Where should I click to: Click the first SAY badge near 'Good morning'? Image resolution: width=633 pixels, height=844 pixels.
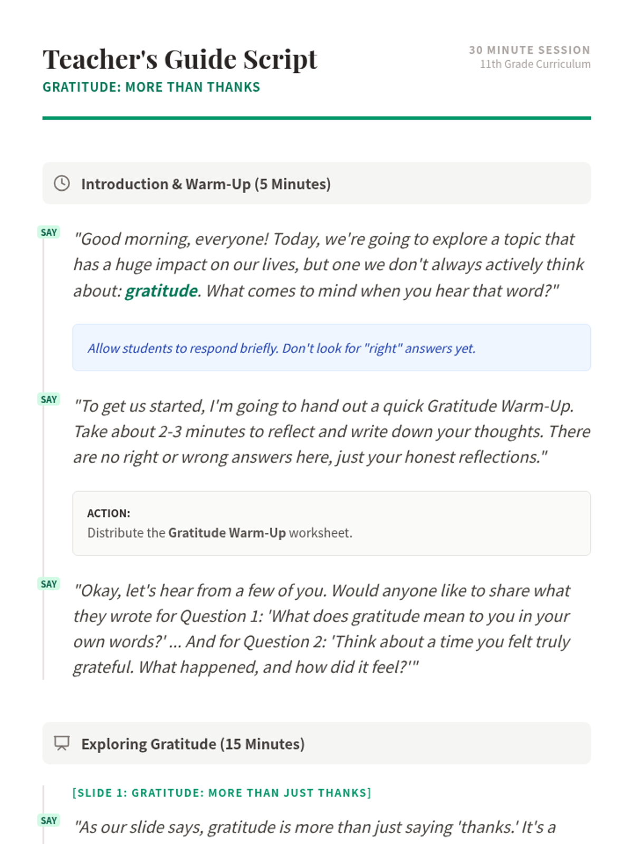click(49, 232)
